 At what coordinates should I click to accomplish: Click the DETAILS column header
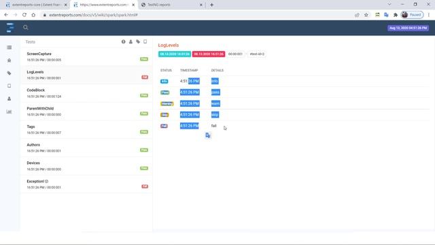(217, 70)
